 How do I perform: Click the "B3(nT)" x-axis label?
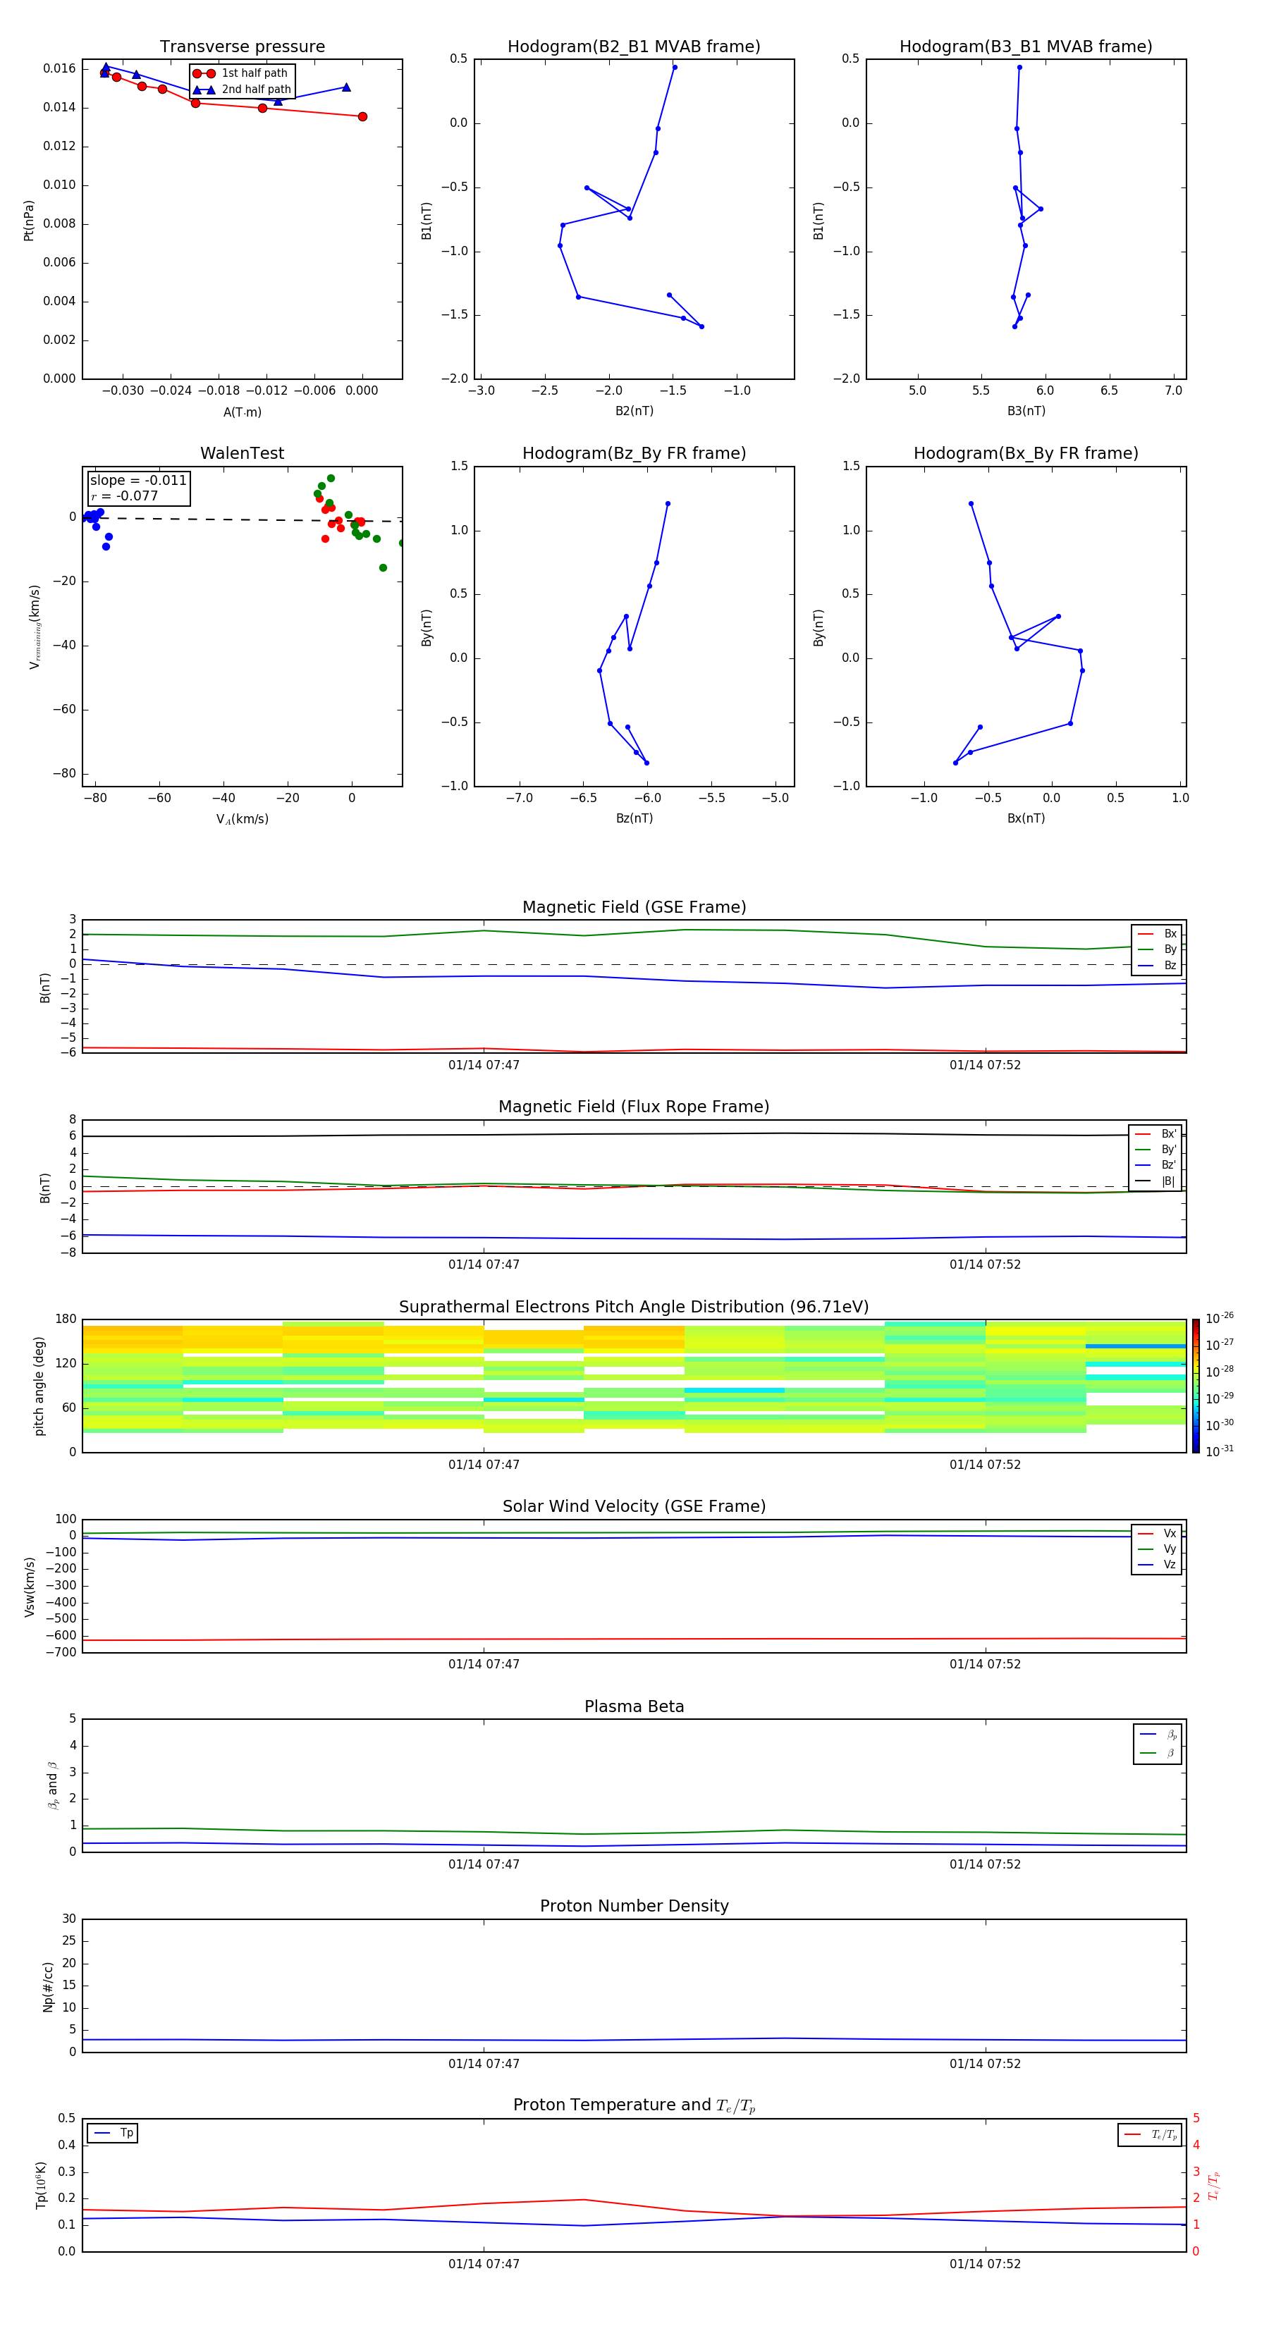1026,411
